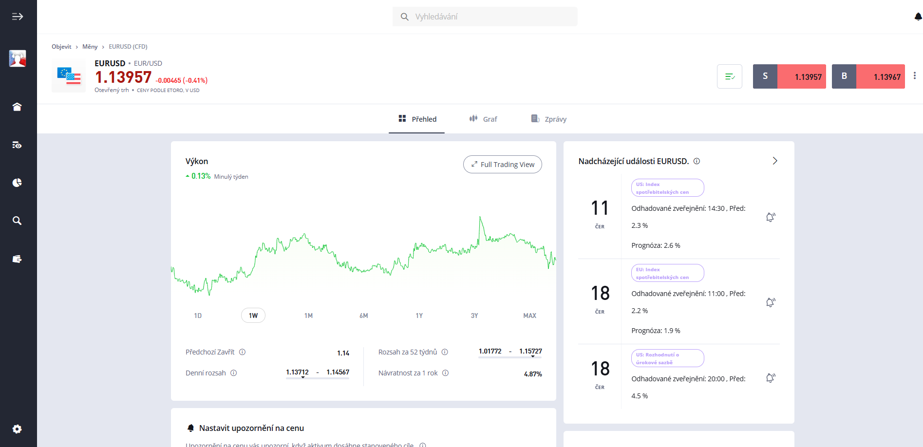Screen dimensions: 923x447
Task: Click the US: Index spotřebitelských cen tag
Action: pos(668,188)
